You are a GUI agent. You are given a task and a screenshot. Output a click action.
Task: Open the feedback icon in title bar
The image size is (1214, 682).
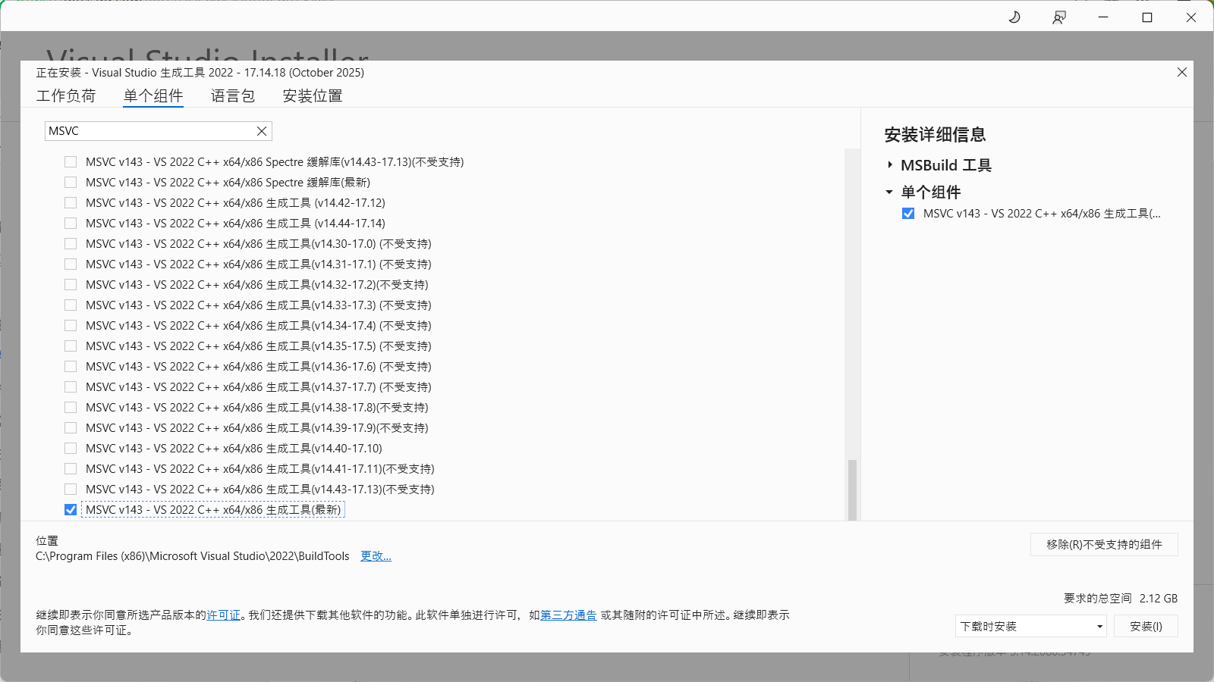1059,17
